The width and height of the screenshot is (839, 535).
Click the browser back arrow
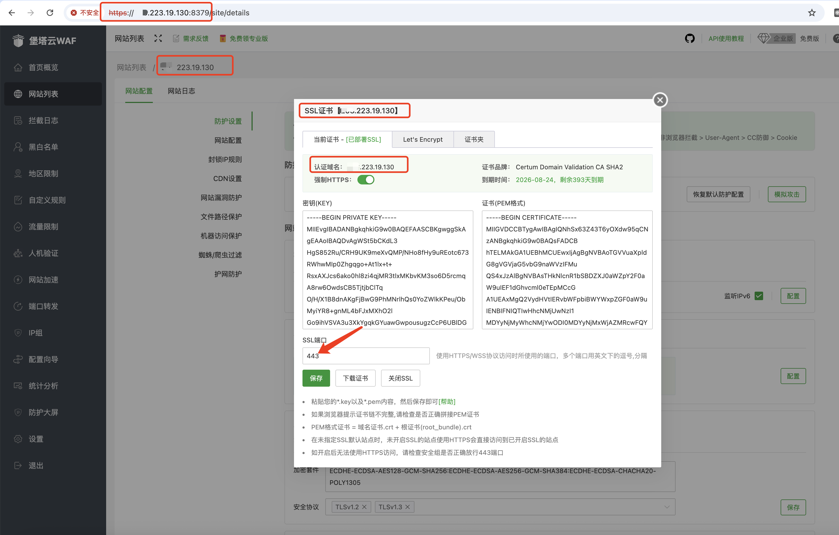12,13
